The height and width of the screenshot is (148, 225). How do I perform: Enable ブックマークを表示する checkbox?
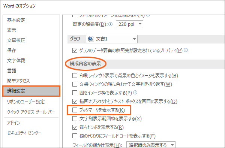point(75,110)
